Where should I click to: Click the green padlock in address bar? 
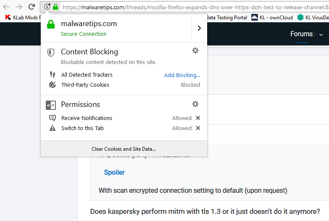pyautogui.click(x=55, y=7)
